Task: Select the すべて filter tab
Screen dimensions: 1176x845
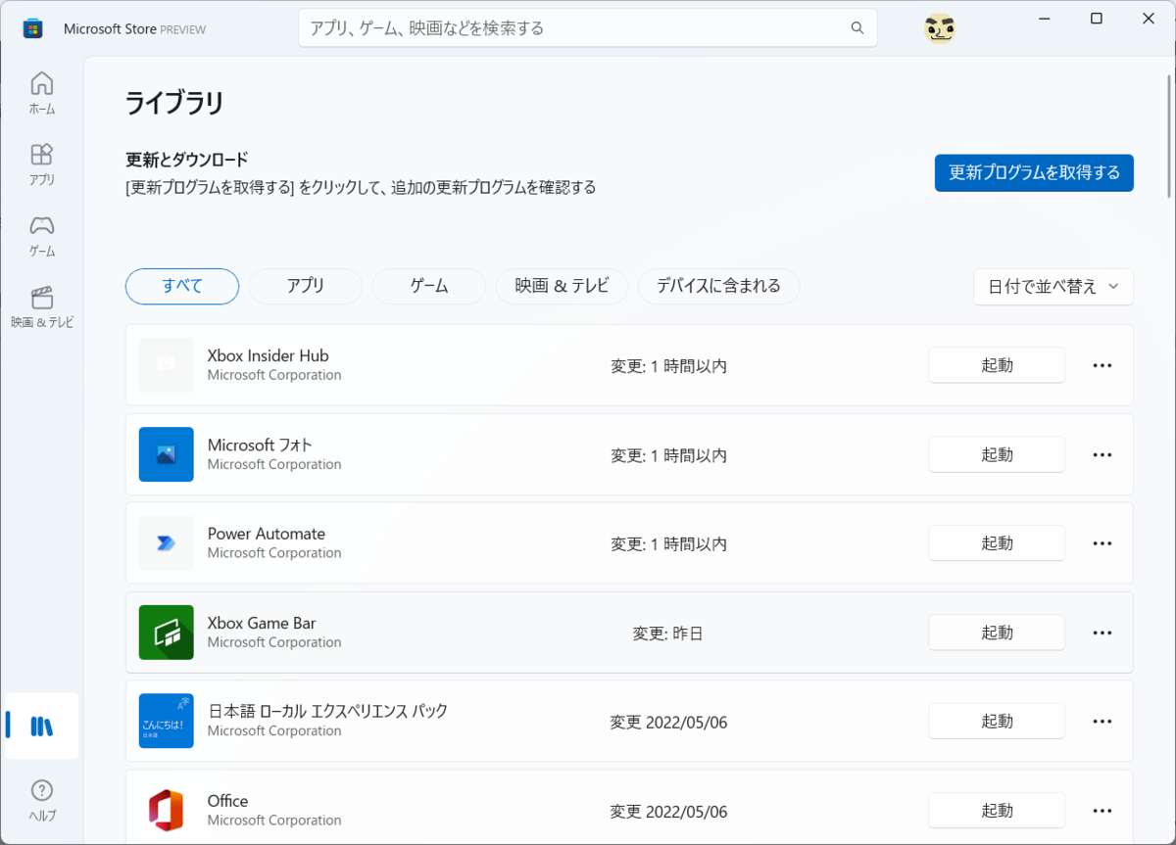Action: click(182, 286)
